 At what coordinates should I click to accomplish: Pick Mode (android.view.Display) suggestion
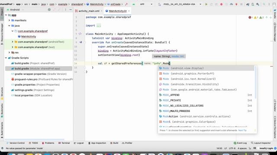(x=206, y=68)
